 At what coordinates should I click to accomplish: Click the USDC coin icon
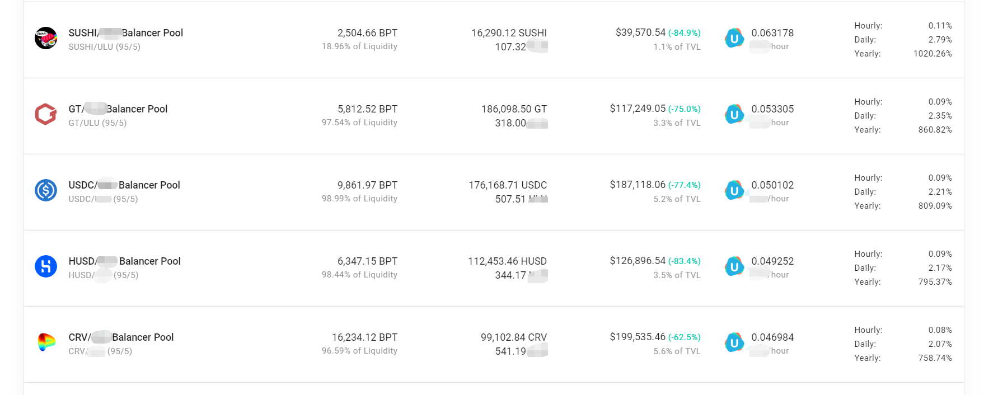(x=46, y=190)
